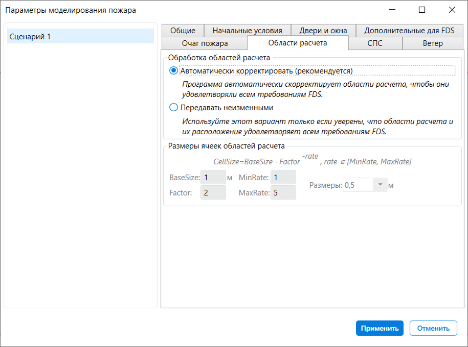Click the Отменить button

point(433,328)
